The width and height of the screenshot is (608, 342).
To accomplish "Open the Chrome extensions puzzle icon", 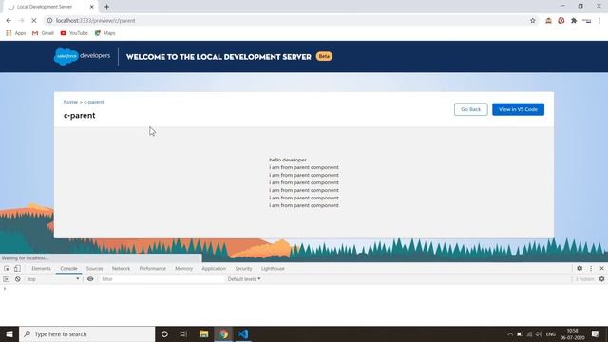I will 574,21.
